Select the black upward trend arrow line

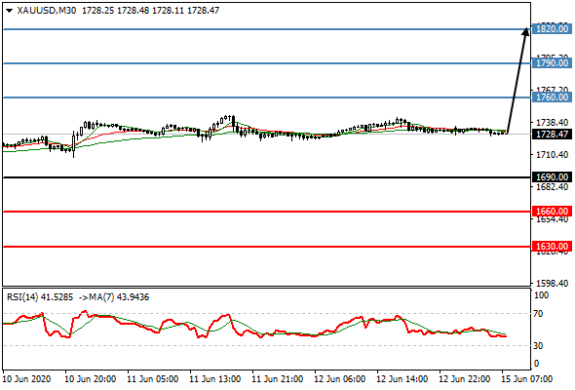click(517, 81)
